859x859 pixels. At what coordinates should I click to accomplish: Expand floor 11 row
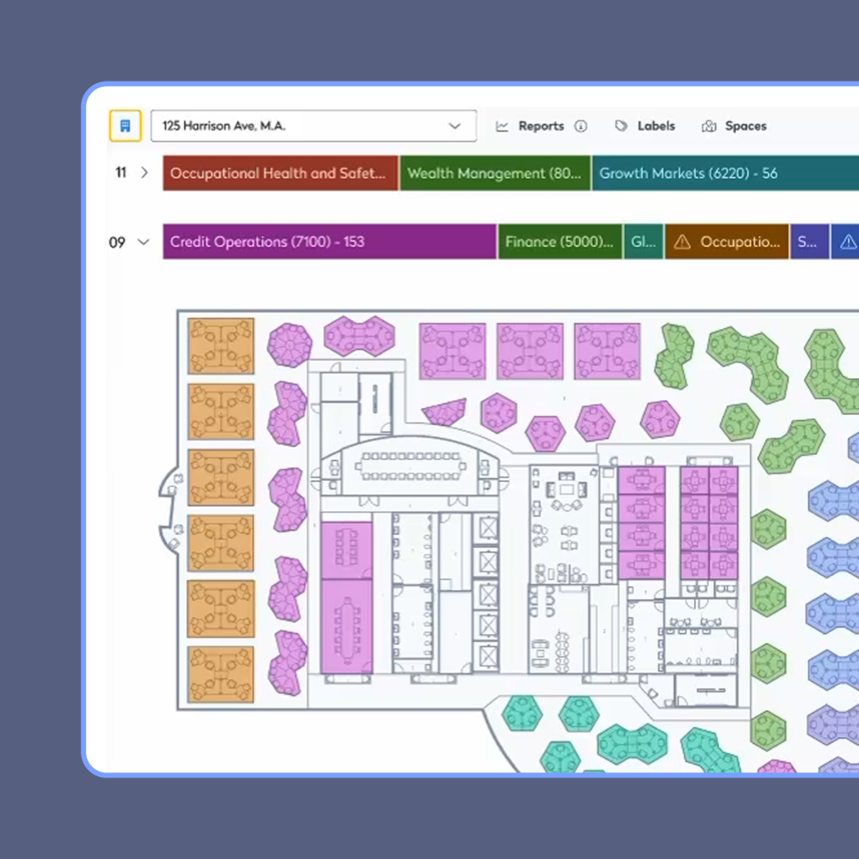click(144, 173)
